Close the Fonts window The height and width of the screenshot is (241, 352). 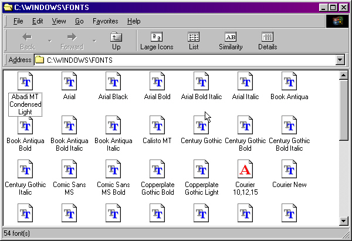[343, 8]
